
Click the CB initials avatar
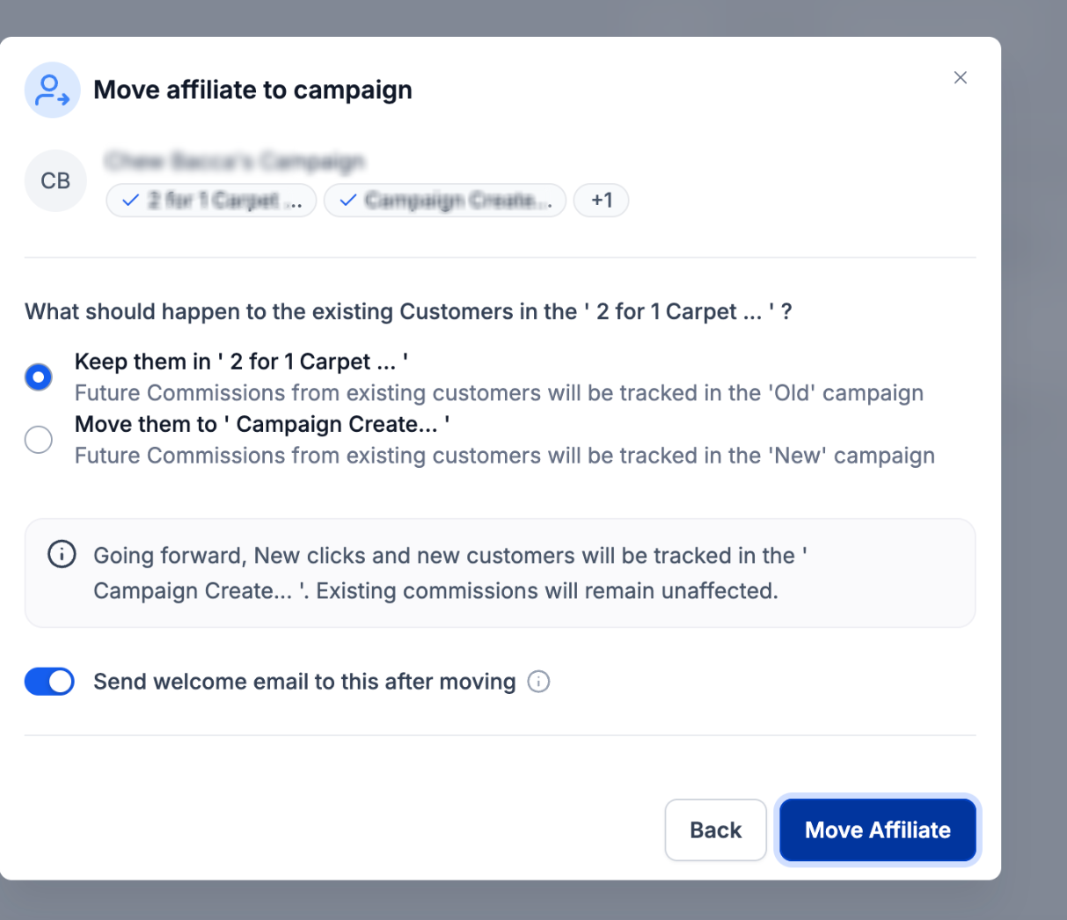click(x=55, y=180)
